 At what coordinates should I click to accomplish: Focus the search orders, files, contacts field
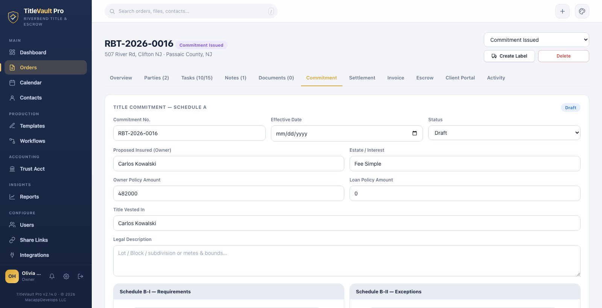(x=191, y=11)
